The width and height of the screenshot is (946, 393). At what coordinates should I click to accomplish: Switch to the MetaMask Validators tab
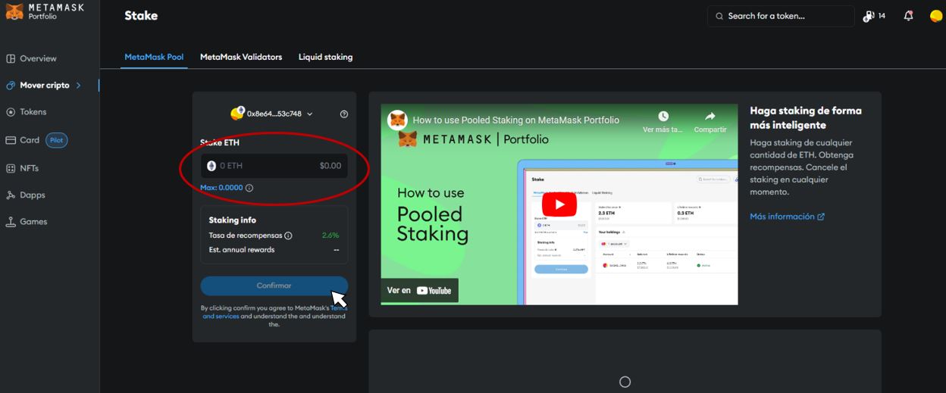pos(240,57)
